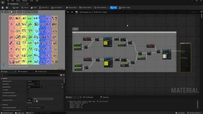Image resolution: width=203 pixels, height=114 pixels.
Task: Toggle the Stats toolbar button
Action: [x=113, y=8]
